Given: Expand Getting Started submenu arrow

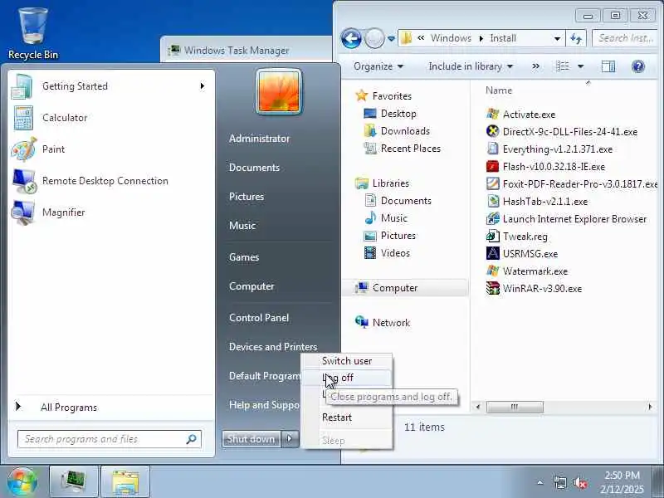Looking at the screenshot, I should point(203,86).
